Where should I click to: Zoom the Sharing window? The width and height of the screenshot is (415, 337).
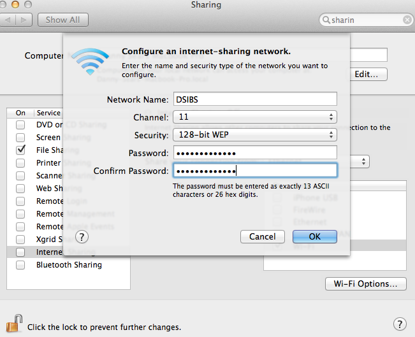pos(28,4)
